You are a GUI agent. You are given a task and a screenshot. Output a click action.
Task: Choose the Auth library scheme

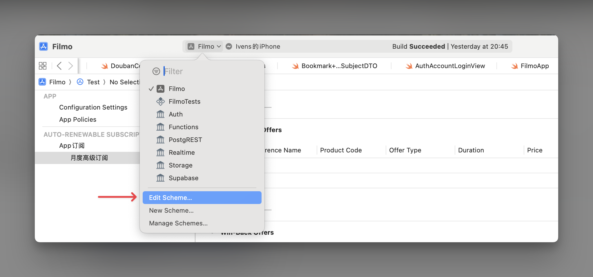(x=175, y=114)
